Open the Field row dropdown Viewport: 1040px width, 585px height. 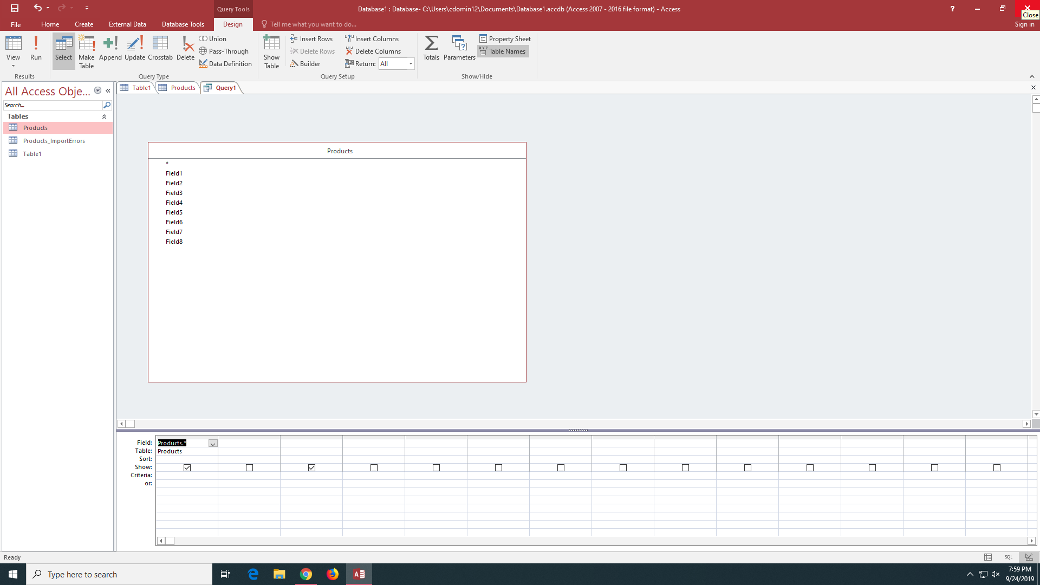pyautogui.click(x=212, y=443)
